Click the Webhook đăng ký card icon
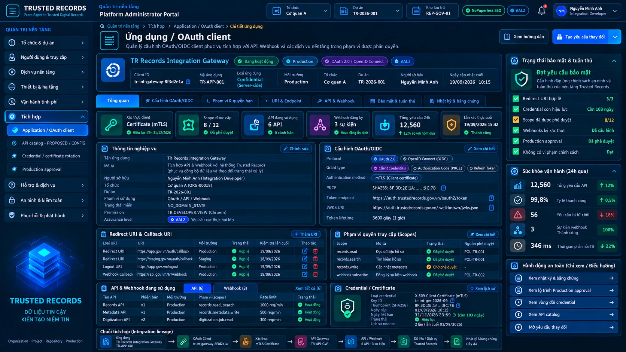626x352 pixels. pos(320,125)
